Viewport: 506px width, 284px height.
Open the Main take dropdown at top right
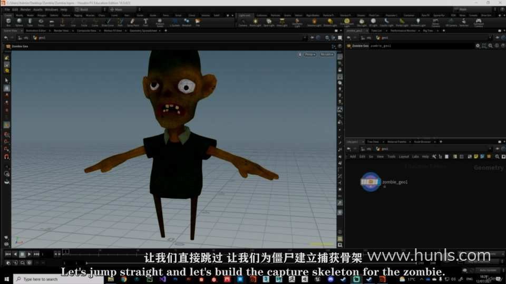(473, 9)
